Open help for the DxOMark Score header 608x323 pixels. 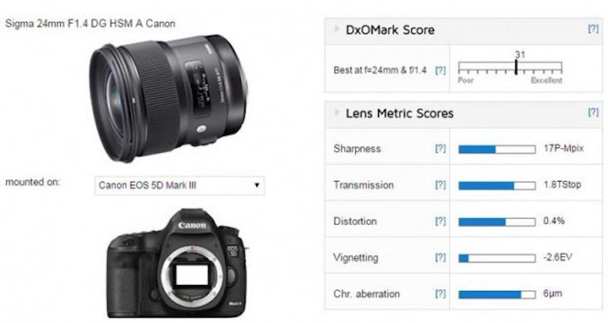click(x=594, y=28)
